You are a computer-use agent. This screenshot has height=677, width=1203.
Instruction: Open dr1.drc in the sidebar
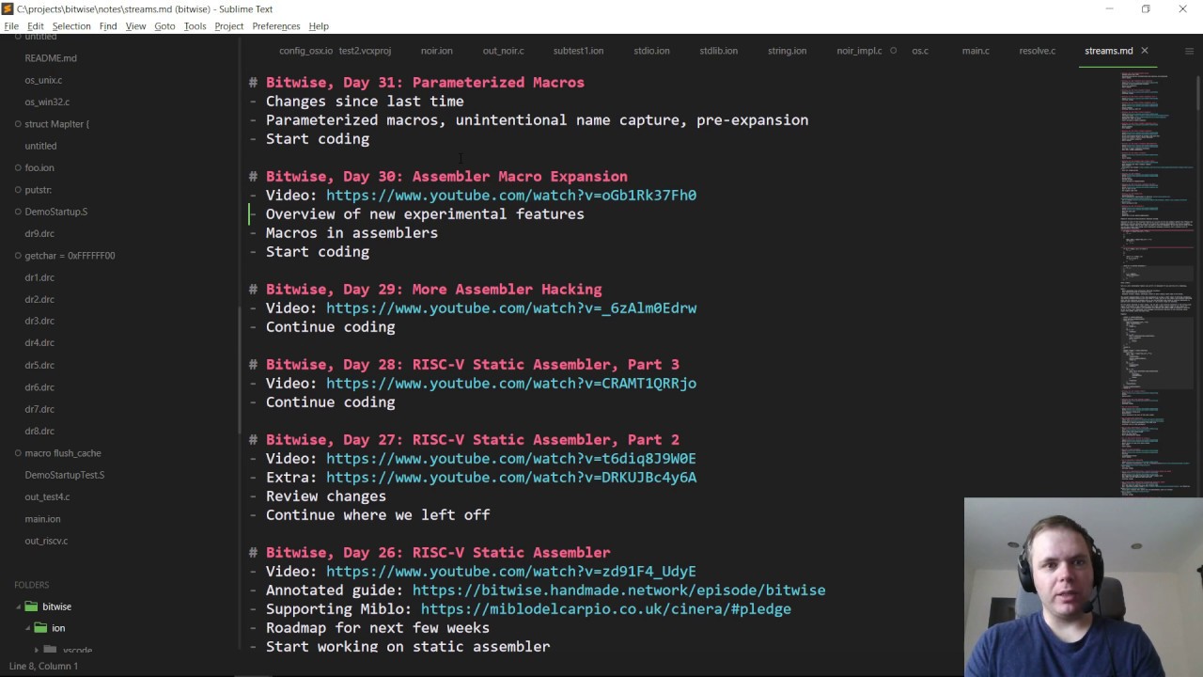point(39,277)
